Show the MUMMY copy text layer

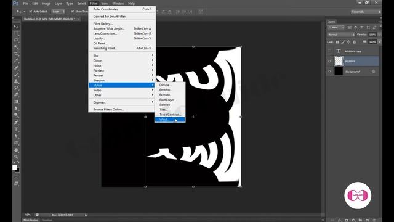330,51
